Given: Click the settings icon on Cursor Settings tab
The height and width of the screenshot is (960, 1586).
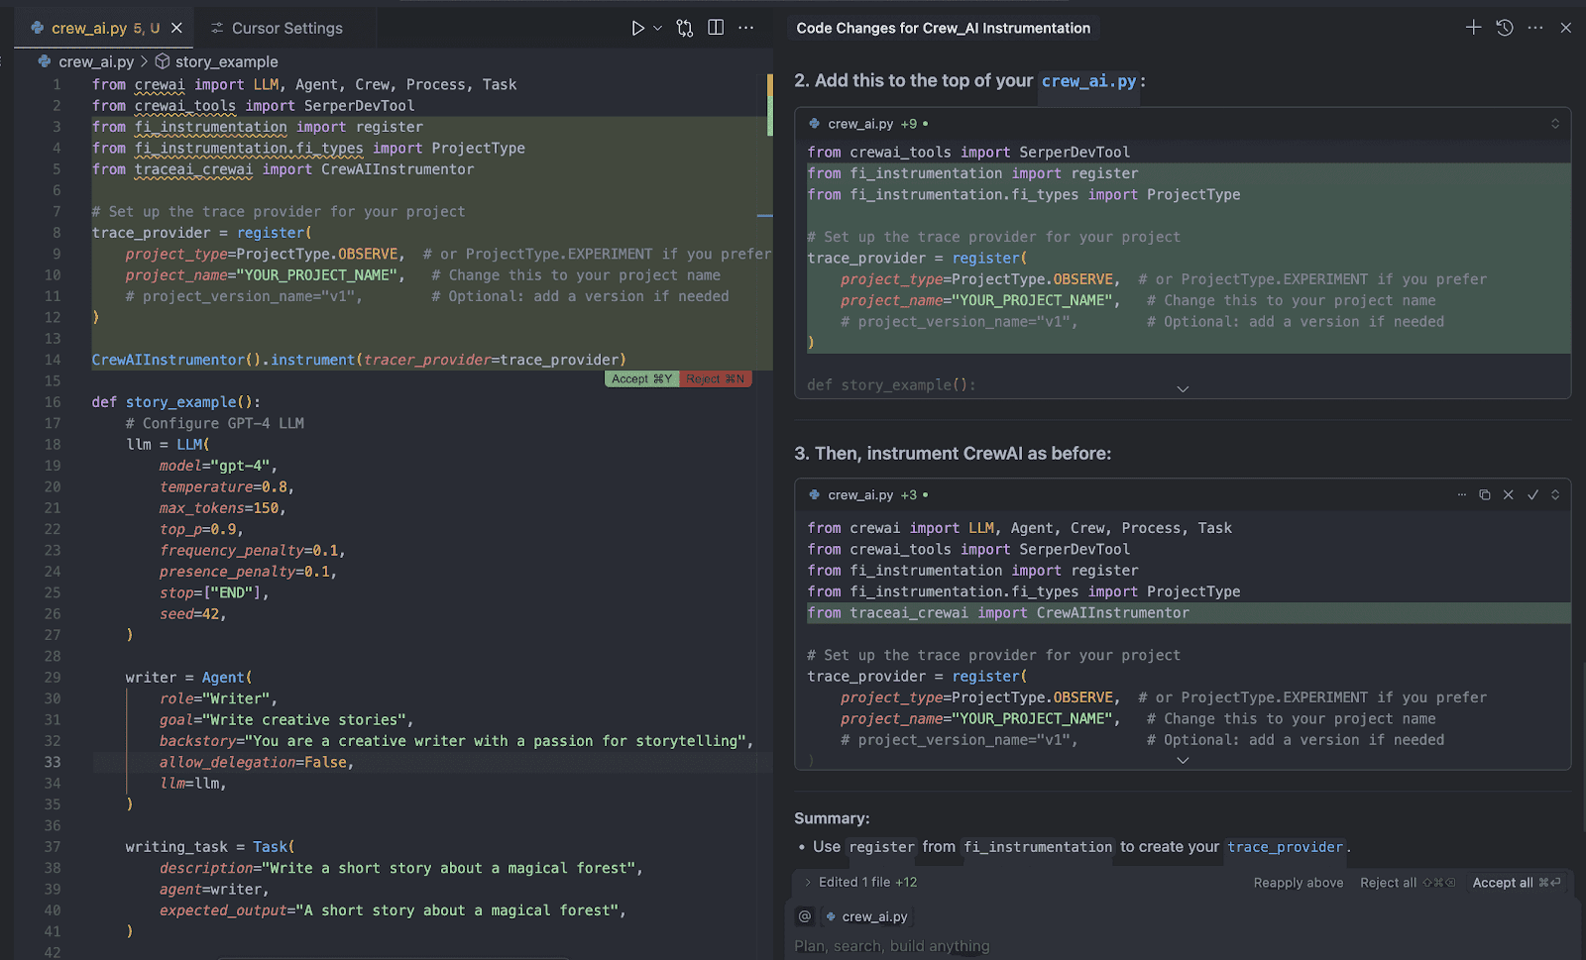Looking at the screenshot, I should (217, 28).
